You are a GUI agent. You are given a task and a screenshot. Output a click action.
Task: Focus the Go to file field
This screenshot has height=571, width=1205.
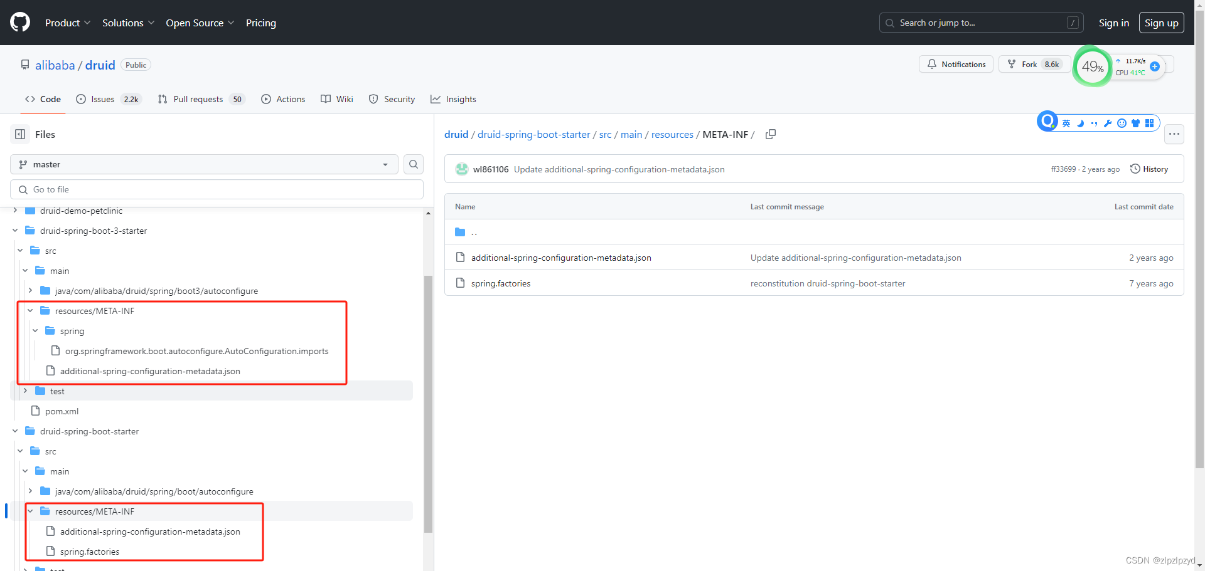coord(217,189)
